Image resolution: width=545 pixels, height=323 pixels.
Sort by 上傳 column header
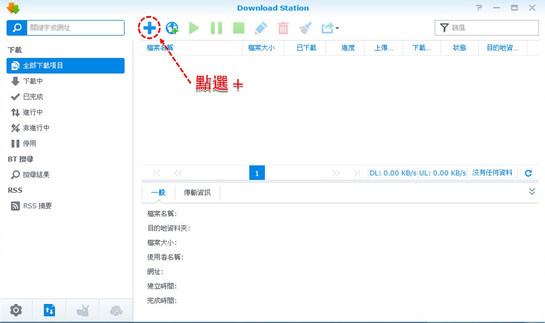384,48
